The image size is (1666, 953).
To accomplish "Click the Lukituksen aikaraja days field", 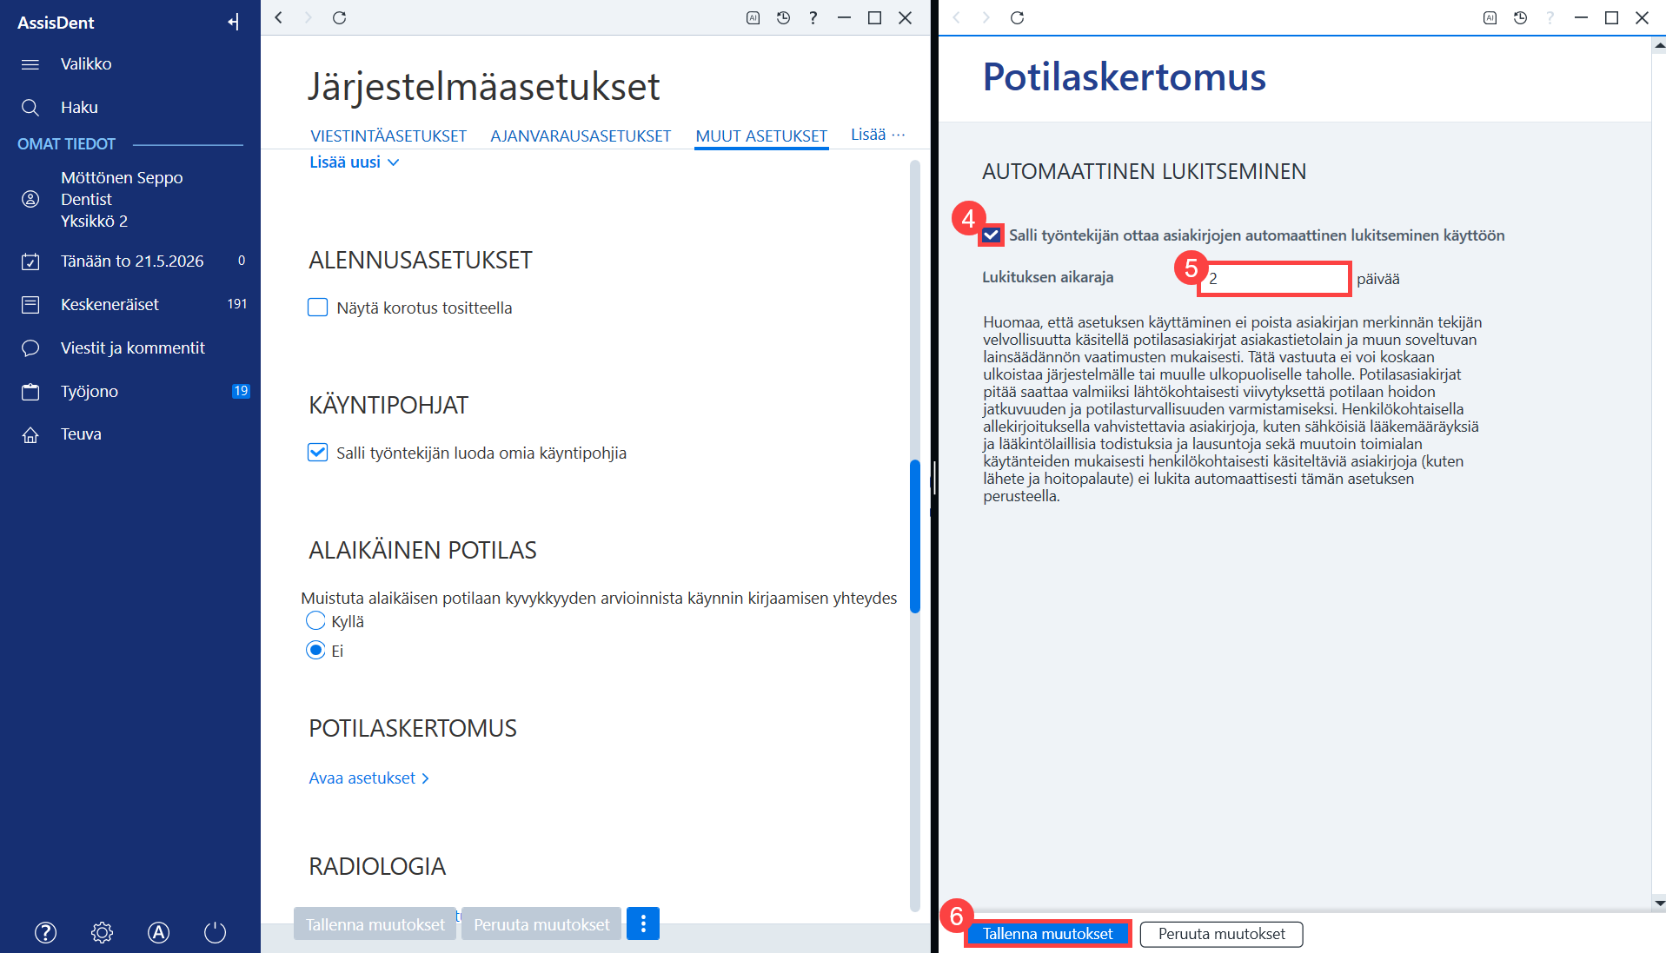I will [x=1274, y=279].
